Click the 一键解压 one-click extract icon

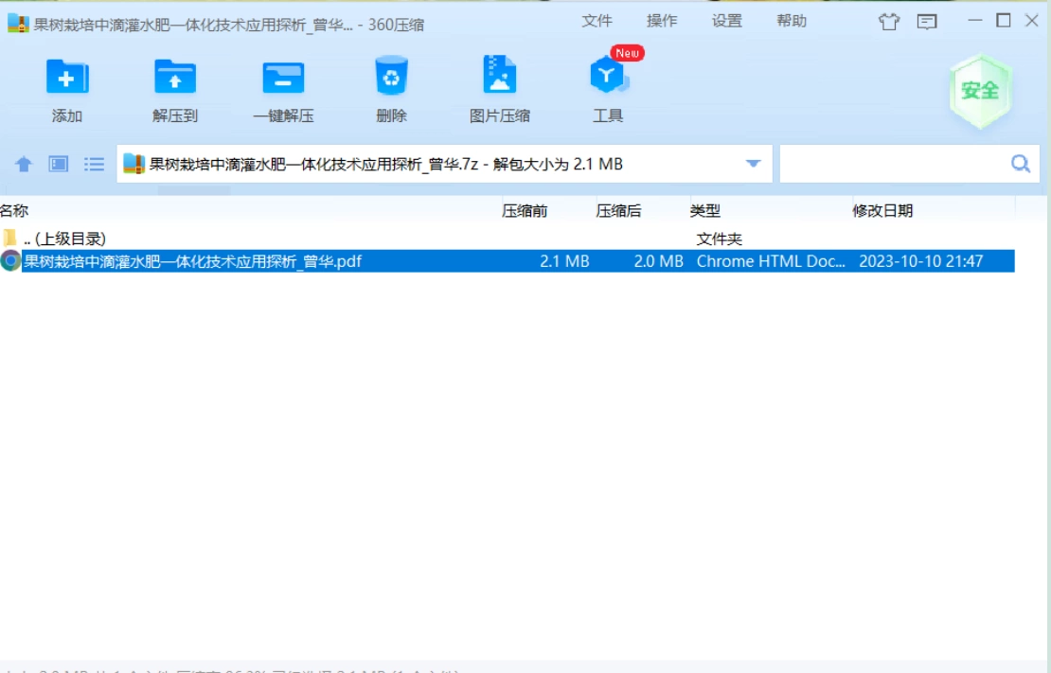pos(283,78)
